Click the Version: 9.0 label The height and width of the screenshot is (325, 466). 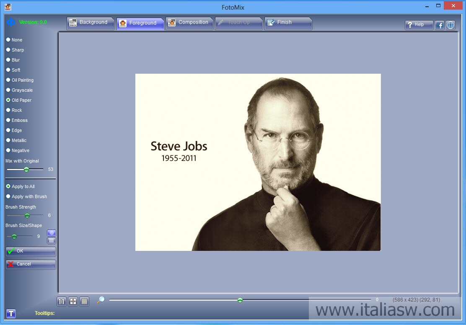[x=33, y=22]
